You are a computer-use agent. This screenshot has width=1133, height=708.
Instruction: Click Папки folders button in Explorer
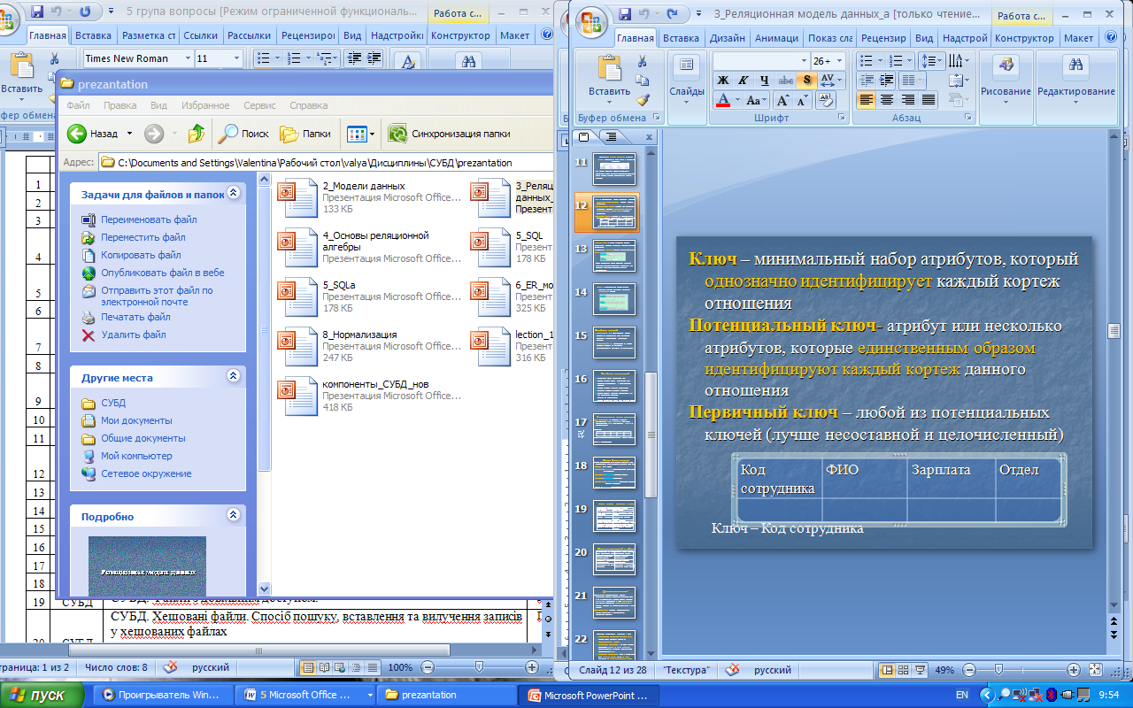305,134
